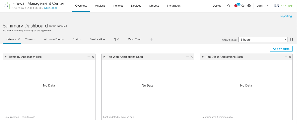Switch to the Geolocation tab
This screenshot has width=297, height=125.
[97, 39]
